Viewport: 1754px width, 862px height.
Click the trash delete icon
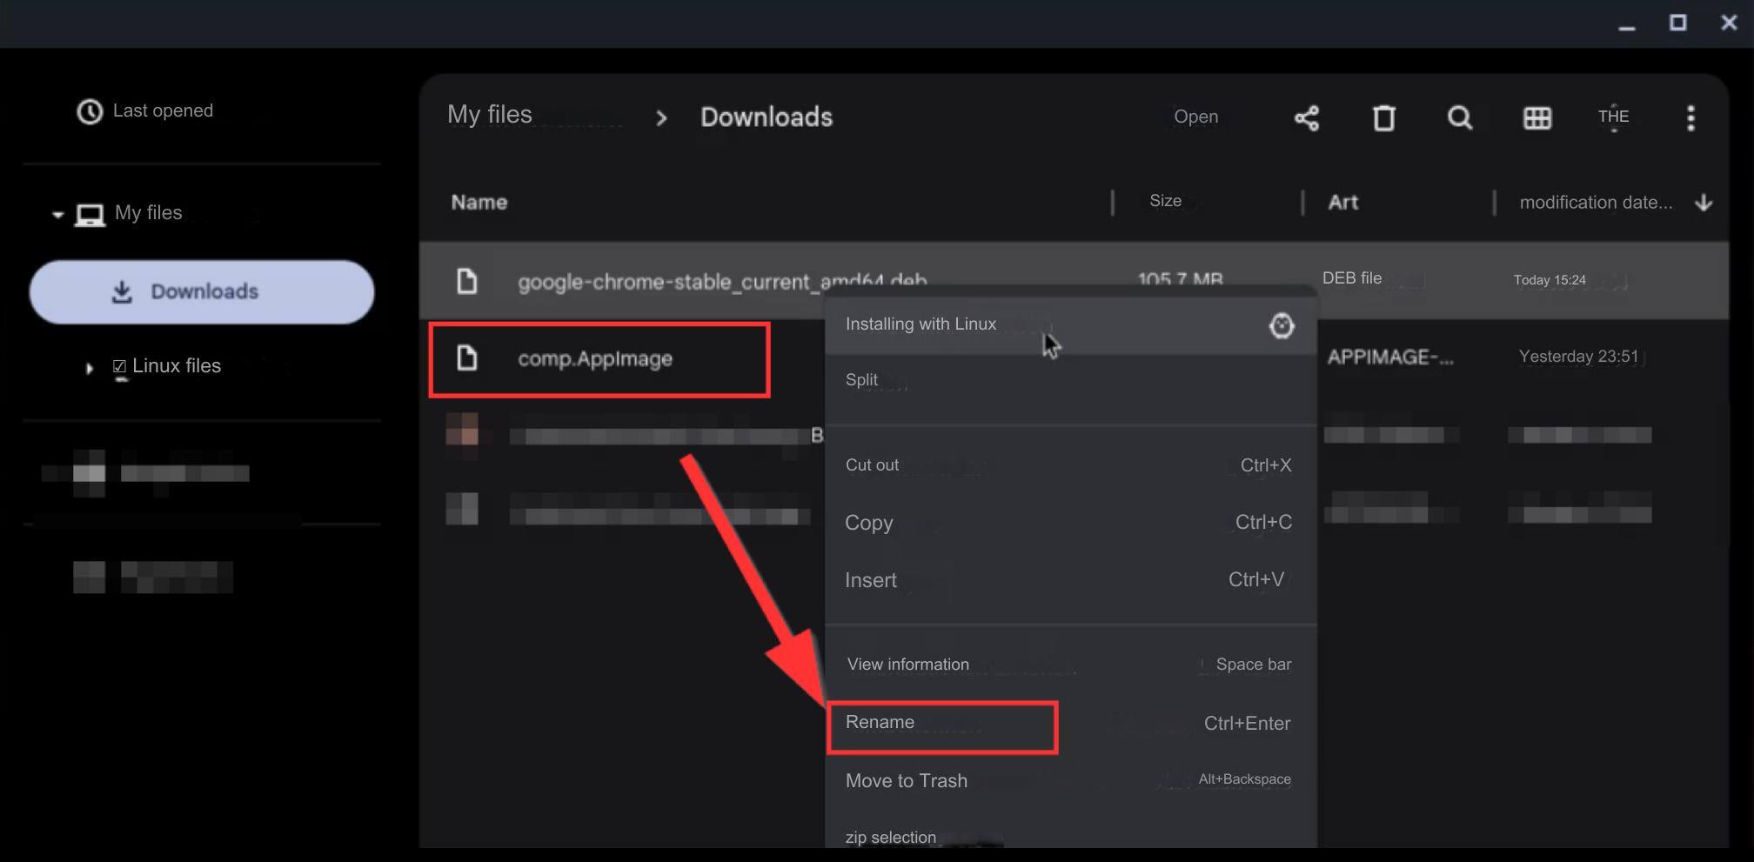1383,117
